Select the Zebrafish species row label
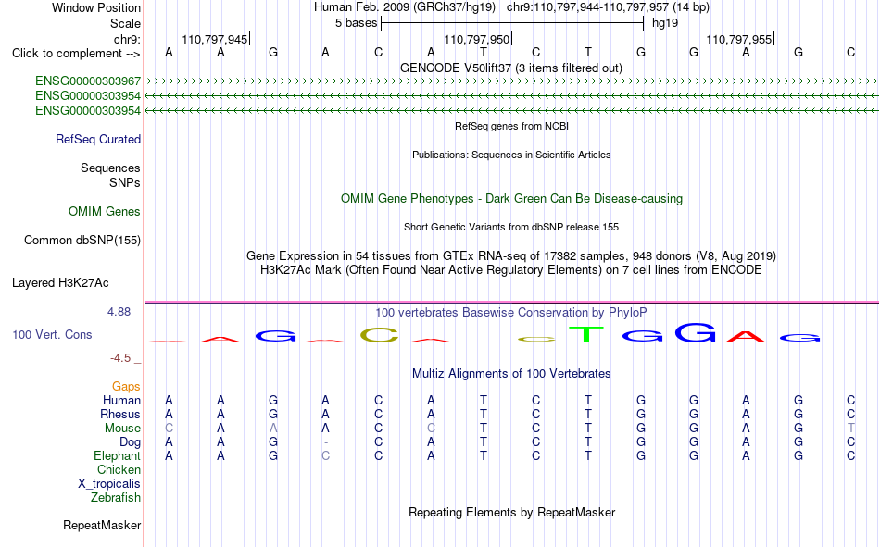This screenshot has height=547, width=880. [x=116, y=497]
